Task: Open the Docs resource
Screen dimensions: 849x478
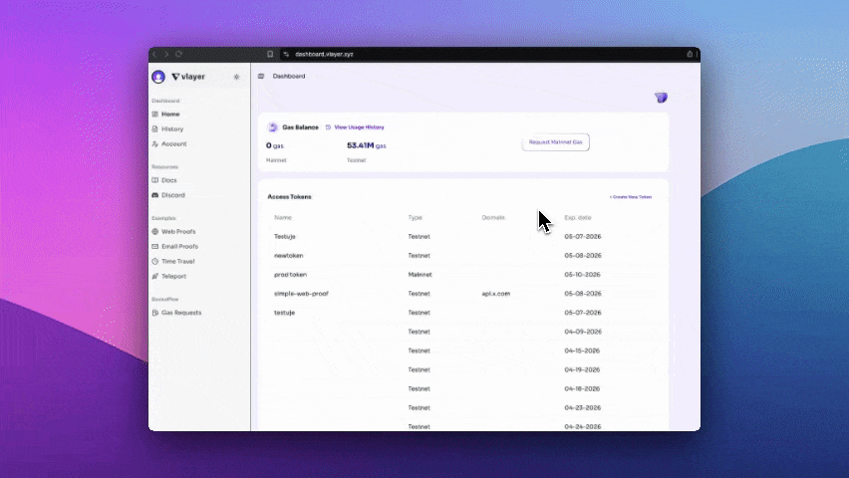Action: click(169, 180)
